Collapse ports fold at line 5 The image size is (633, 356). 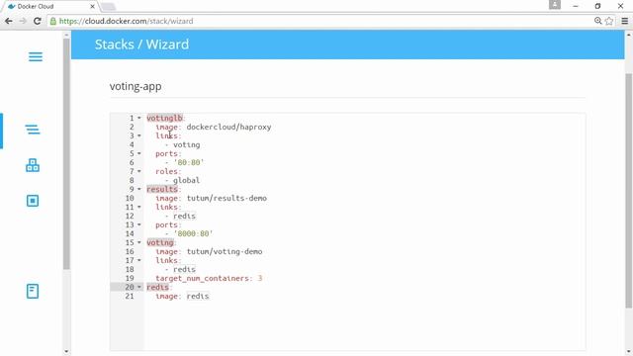pos(139,153)
